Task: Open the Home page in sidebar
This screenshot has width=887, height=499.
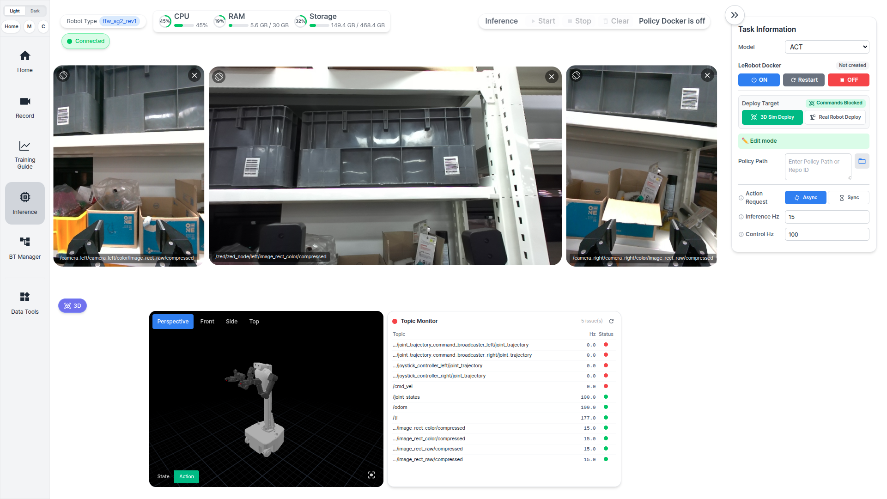Action: point(25,61)
